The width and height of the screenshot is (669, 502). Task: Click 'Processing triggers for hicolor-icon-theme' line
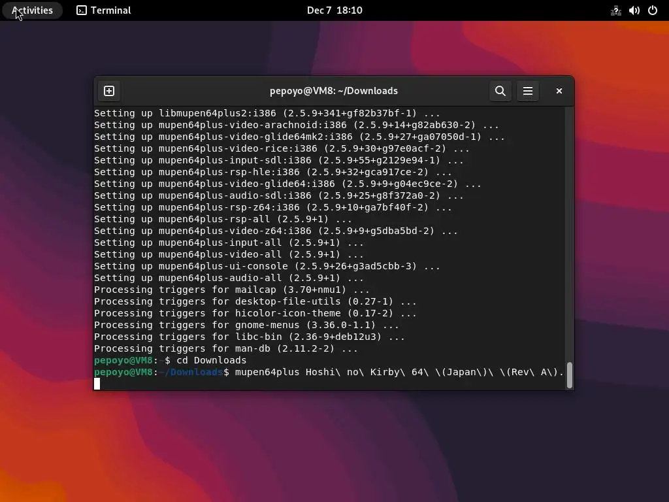coord(255,313)
